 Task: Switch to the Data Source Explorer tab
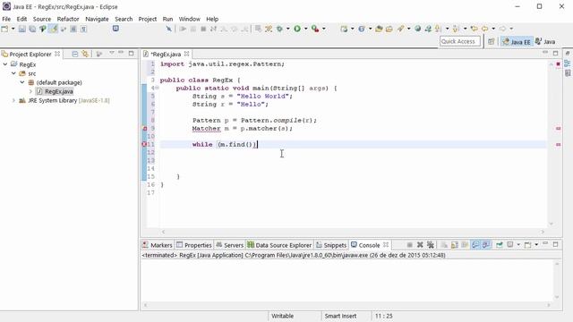point(279,245)
